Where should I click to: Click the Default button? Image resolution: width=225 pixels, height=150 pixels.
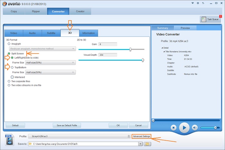15,125
